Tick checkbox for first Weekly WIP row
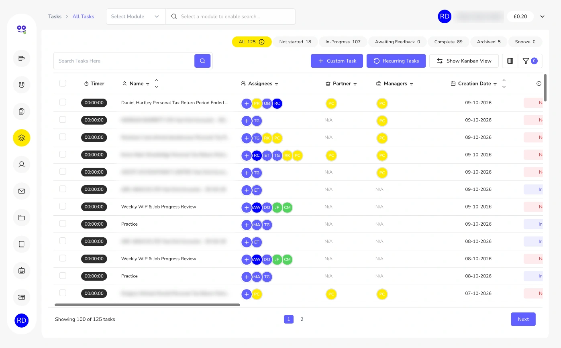This screenshot has height=348, width=561. pos(63,206)
